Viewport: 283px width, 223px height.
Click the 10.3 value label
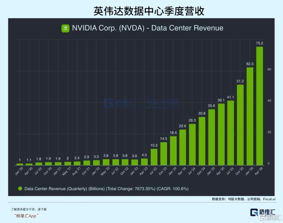pyautogui.click(x=154, y=145)
